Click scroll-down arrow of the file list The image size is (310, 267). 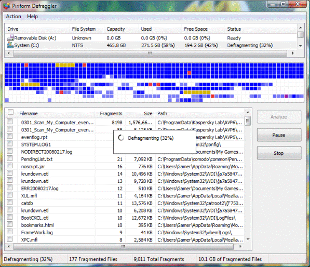click(x=248, y=239)
